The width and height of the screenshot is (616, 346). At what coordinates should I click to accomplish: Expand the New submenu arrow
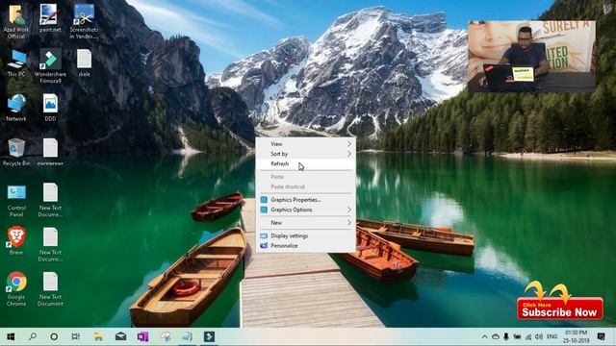[348, 222]
